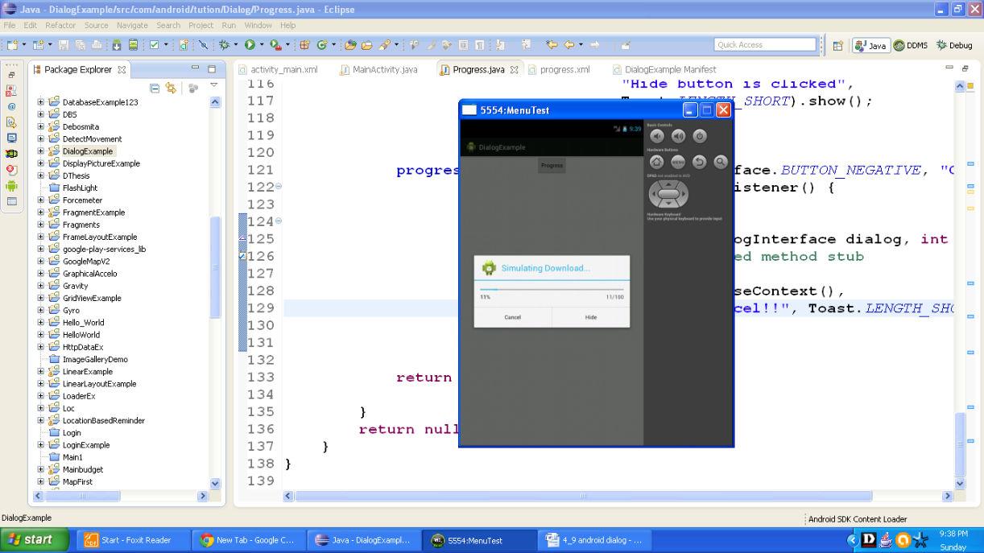Click emulator DPAD center button
Screen dimensions: 984x553
pyautogui.click(x=668, y=193)
